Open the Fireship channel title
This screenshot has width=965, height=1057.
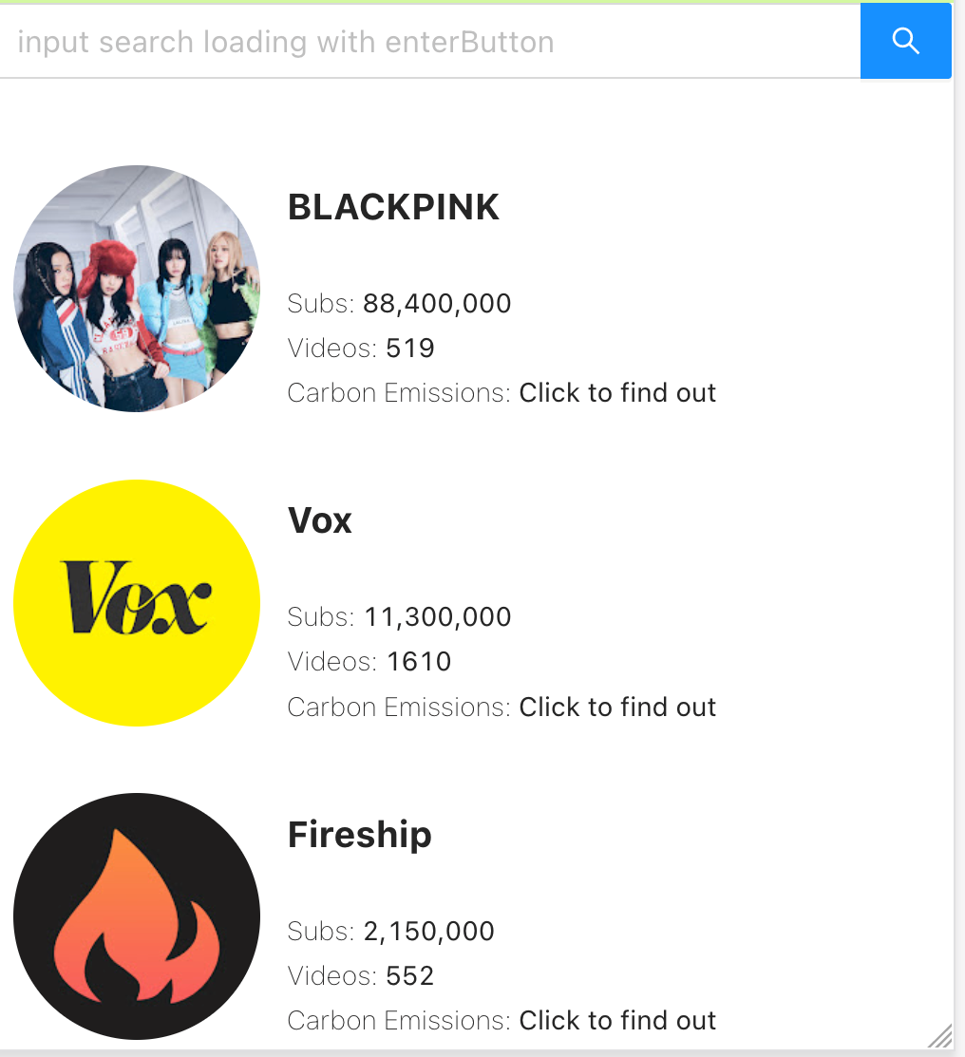(x=359, y=835)
